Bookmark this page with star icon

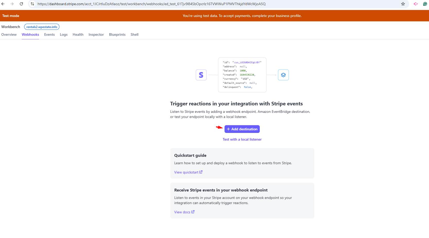pyautogui.click(x=403, y=4)
